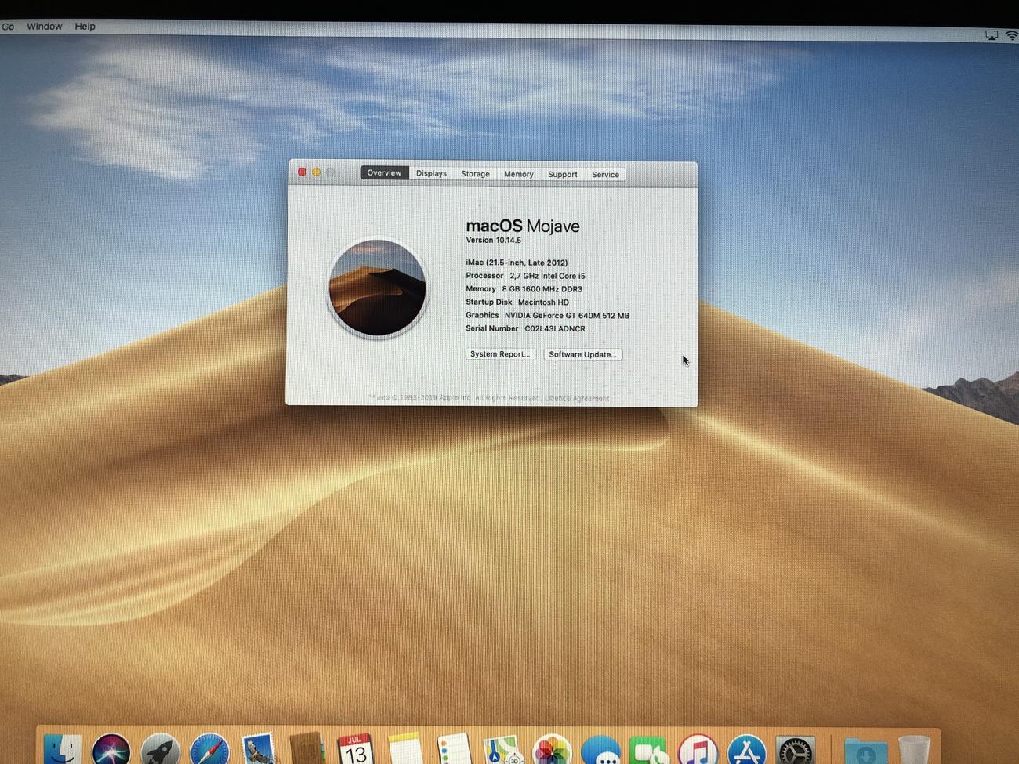The image size is (1019, 764).
Task: Click serial number C02L43LADNCR
Action: 554,328
